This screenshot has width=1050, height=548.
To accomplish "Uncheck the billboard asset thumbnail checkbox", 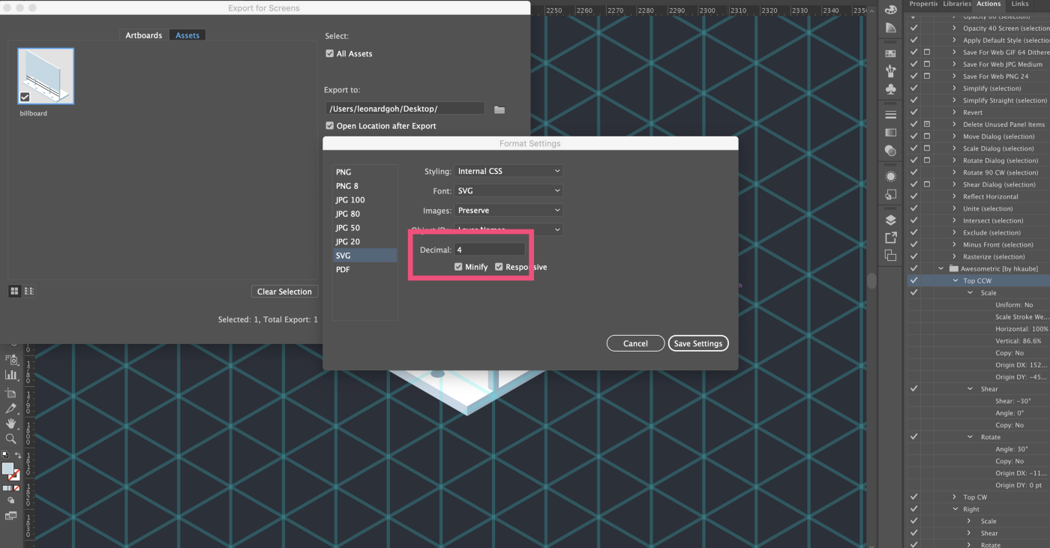I will [x=25, y=97].
